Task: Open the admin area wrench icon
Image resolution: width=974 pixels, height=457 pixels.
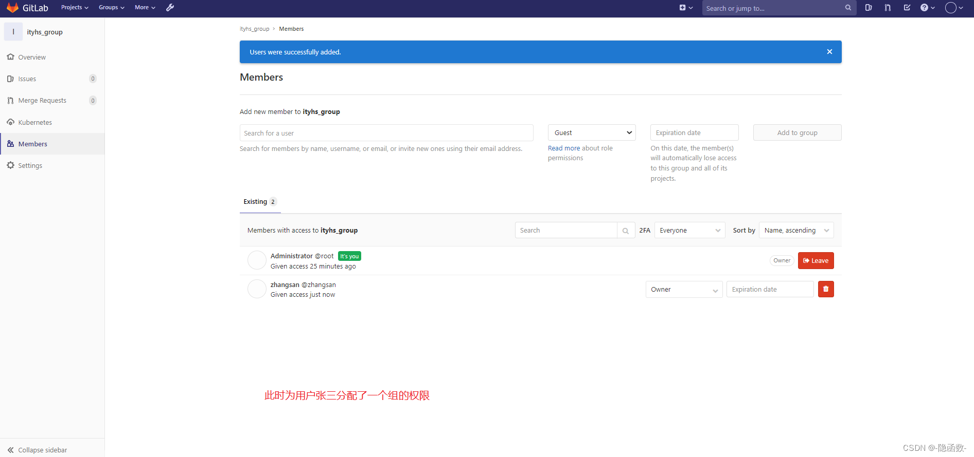Action: point(170,7)
